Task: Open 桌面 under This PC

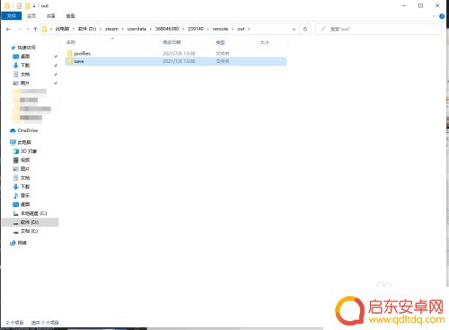Action: 25,204
